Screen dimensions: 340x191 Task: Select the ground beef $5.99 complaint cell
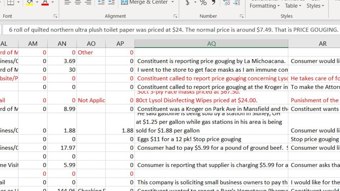pyautogui.click(x=211, y=148)
